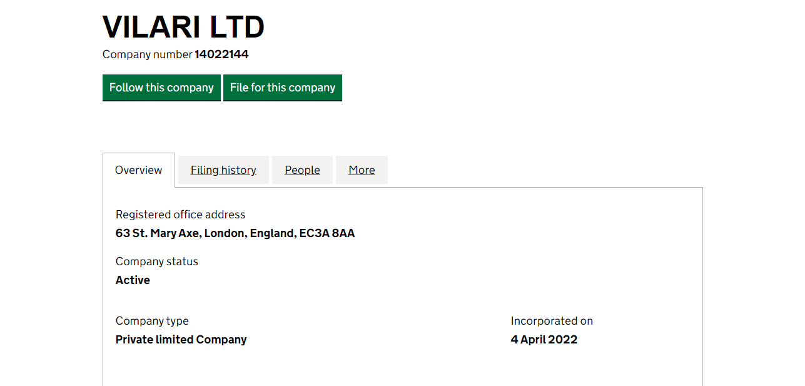Click the incorporation date 4 April 2022
Viewport: 805px width, 386px height.
(544, 340)
